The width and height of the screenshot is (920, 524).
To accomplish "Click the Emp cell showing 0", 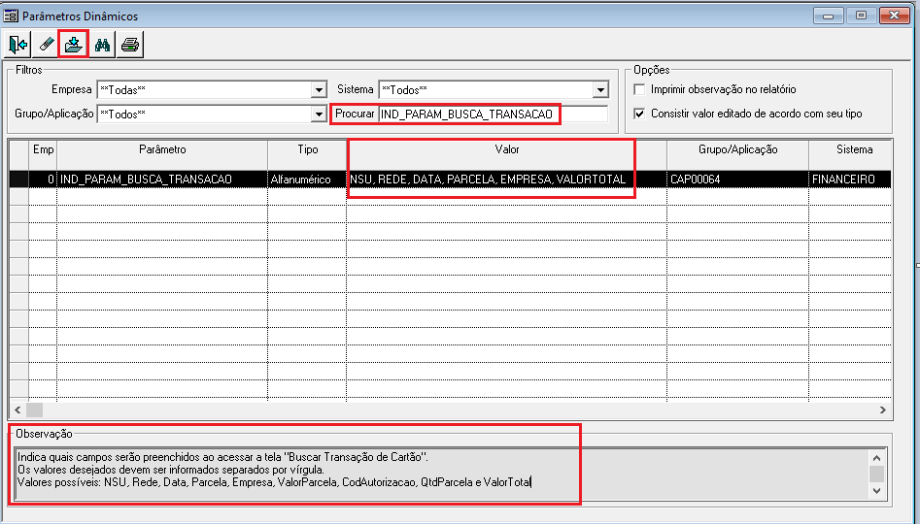I will pyautogui.click(x=43, y=180).
